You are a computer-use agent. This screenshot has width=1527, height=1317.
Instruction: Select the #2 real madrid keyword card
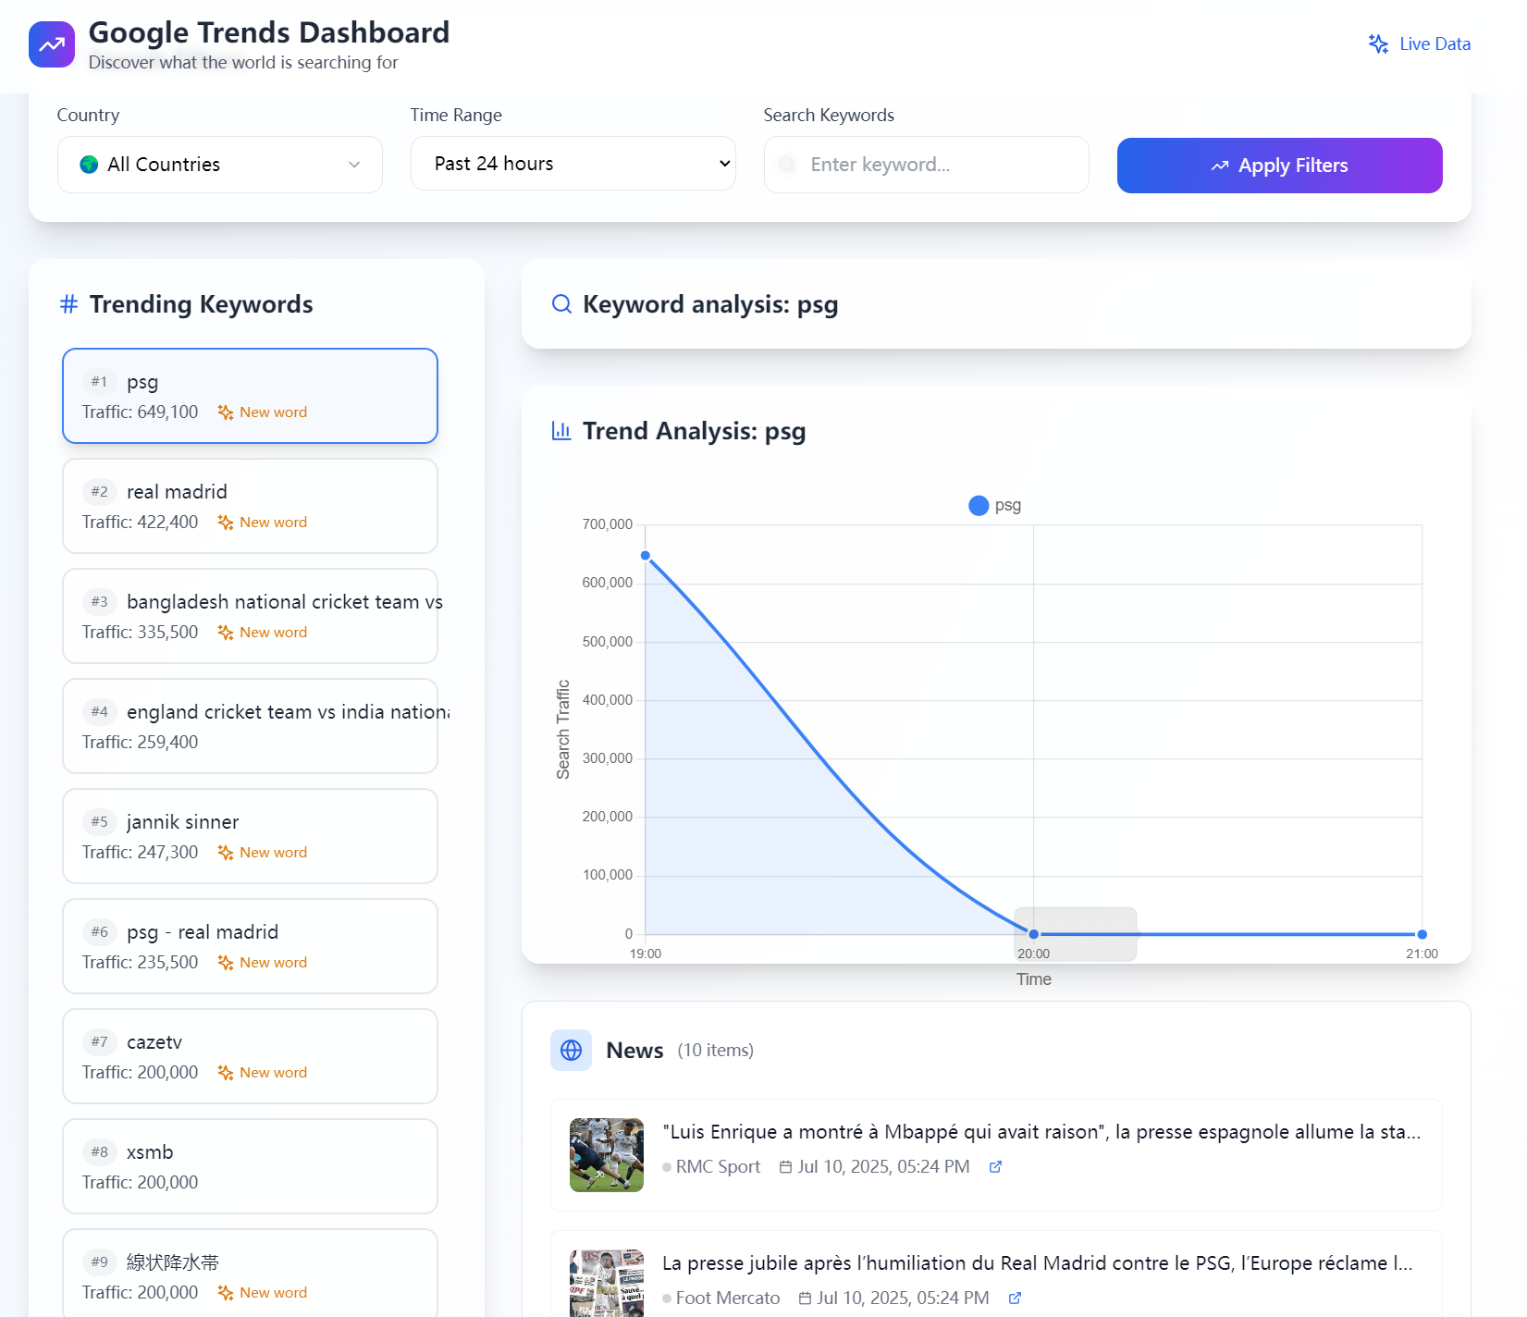pos(250,506)
